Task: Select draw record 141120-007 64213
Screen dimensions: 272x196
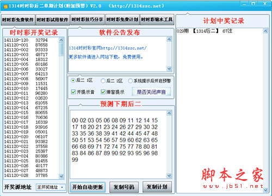Action: click(x=26, y=74)
